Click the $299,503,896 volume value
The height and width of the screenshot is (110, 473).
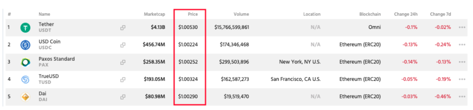point(234,62)
